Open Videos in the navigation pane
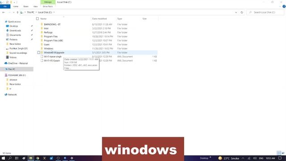This screenshot has height=161, width=286. [x=13, y=57]
